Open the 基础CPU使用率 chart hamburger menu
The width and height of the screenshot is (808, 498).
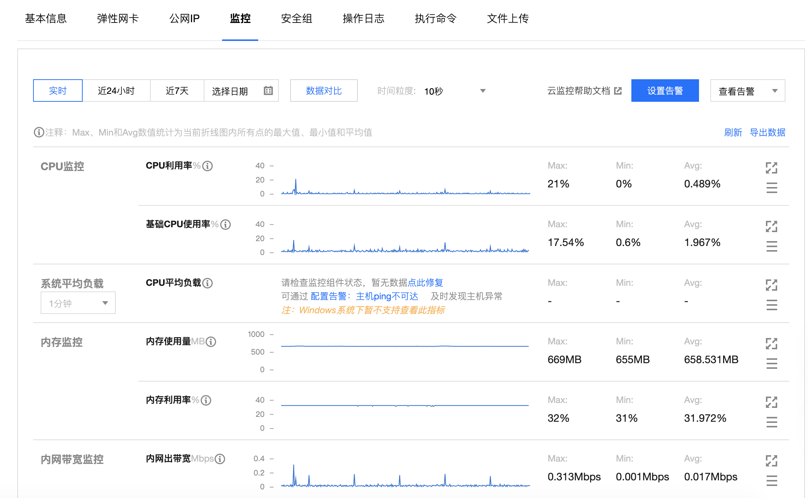coord(772,246)
